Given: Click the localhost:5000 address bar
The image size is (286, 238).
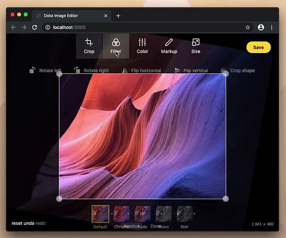Looking at the screenshot, I should (x=147, y=27).
